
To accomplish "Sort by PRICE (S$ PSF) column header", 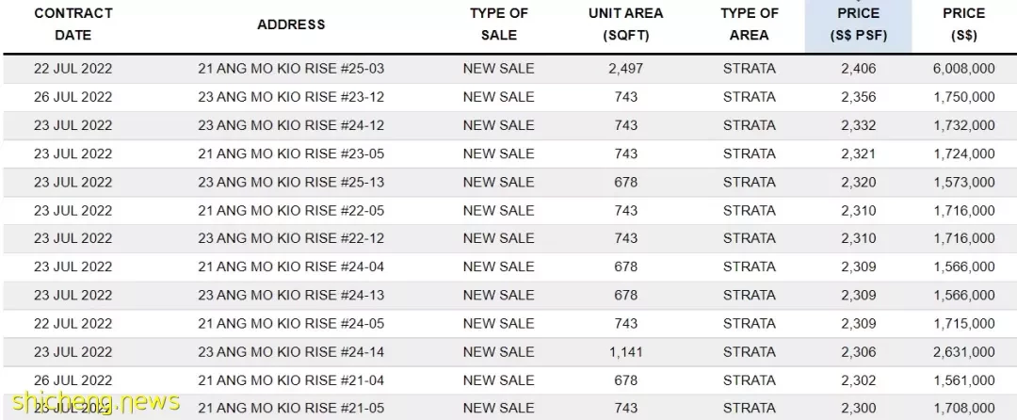I will (858, 24).
